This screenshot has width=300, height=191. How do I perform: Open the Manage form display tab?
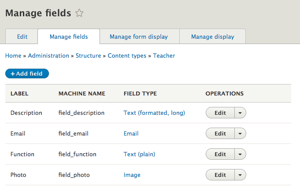coord(139,37)
